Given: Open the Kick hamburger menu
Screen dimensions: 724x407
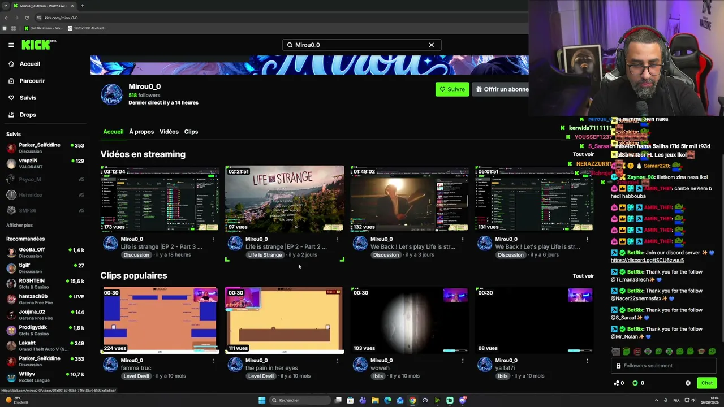Looking at the screenshot, I should point(11,45).
